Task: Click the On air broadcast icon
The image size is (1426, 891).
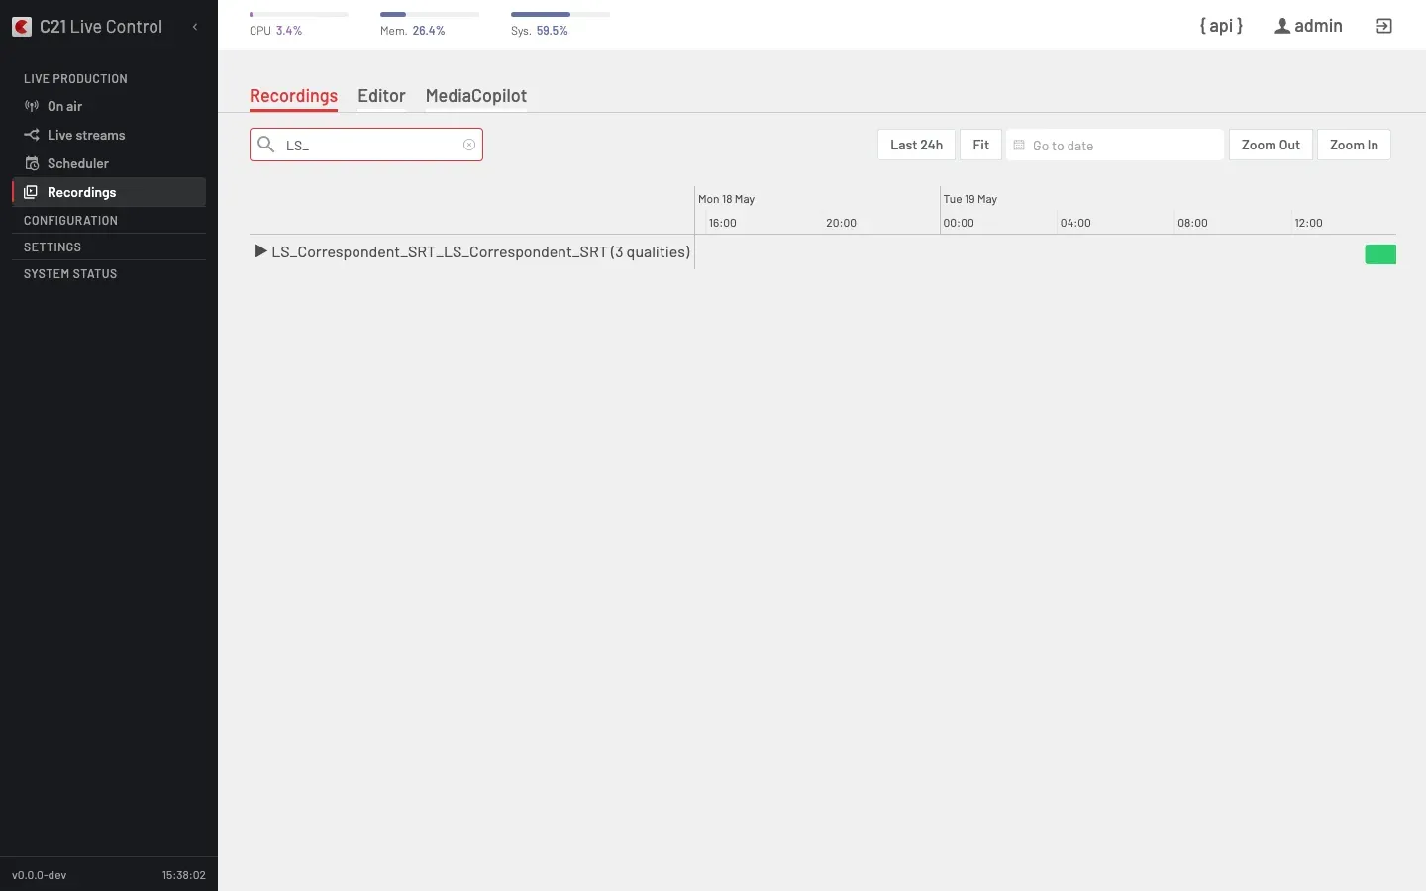Action: coord(32,106)
